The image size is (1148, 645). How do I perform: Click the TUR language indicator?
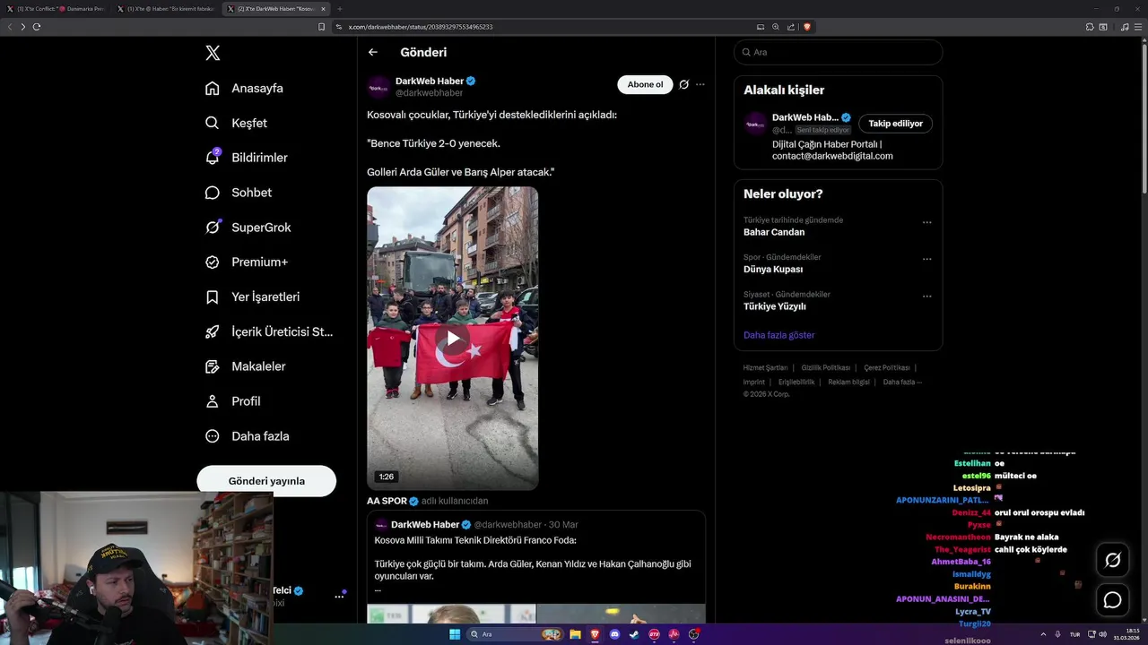pyautogui.click(x=1074, y=634)
